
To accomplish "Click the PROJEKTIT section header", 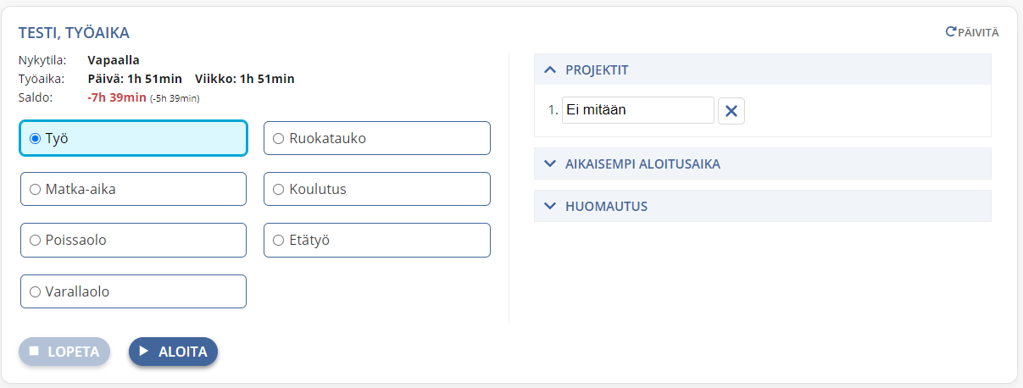I will pyautogui.click(x=763, y=69).
